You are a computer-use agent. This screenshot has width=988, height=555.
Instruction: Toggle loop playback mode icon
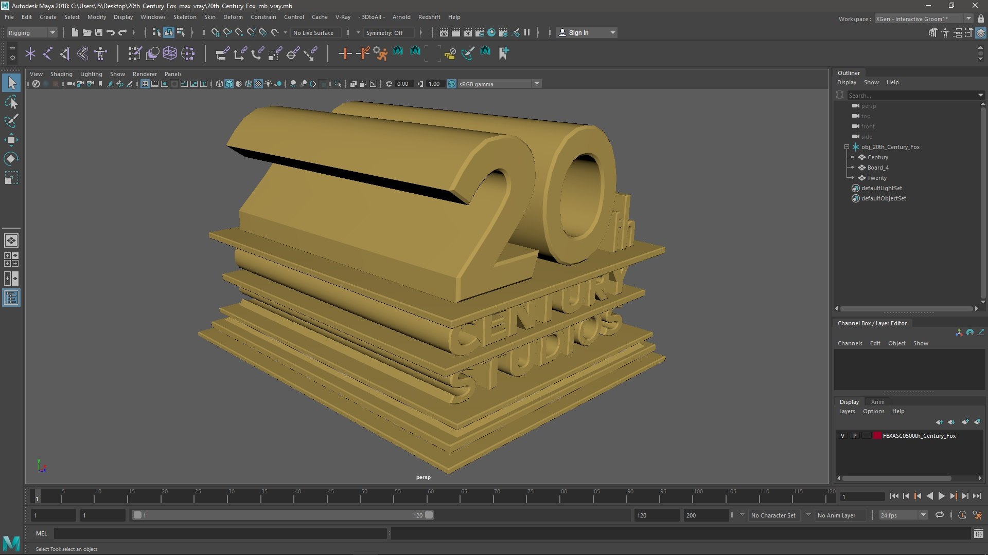click(x=940, y=515)
